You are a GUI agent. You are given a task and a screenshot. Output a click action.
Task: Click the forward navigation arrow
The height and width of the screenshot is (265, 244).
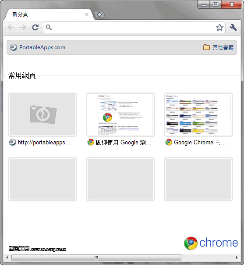pyautogui.click(x=23, y=27)
